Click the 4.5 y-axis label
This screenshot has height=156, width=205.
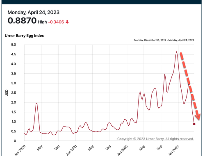[14, 54]
